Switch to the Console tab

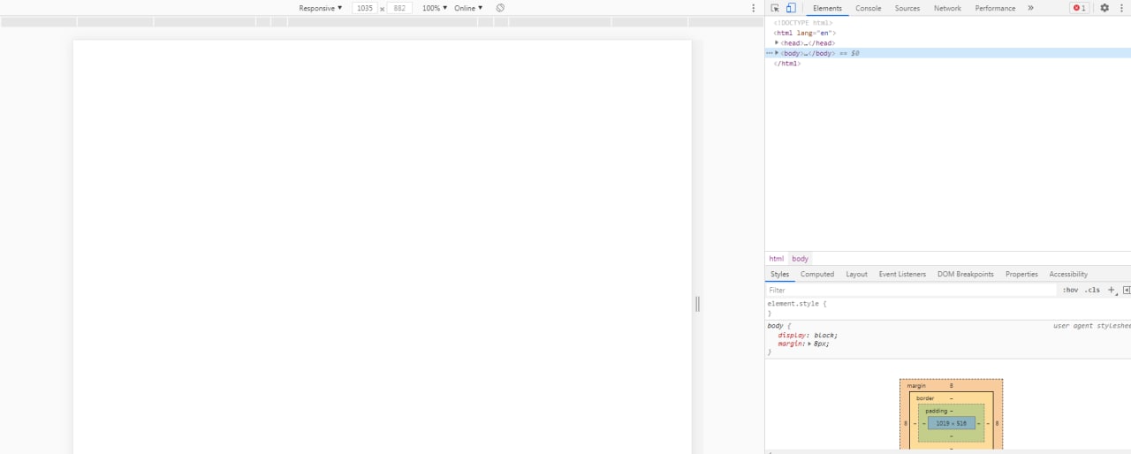(869, 8)
